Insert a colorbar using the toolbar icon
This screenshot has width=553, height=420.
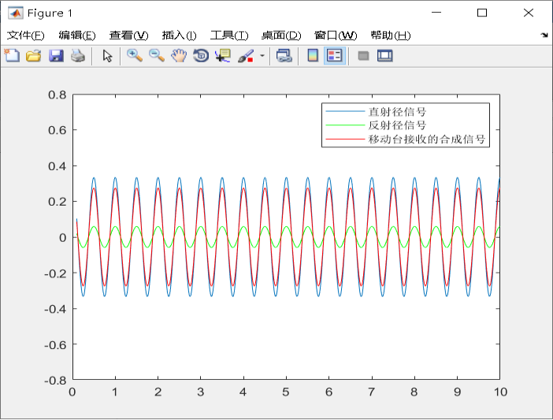click(313, 56)
